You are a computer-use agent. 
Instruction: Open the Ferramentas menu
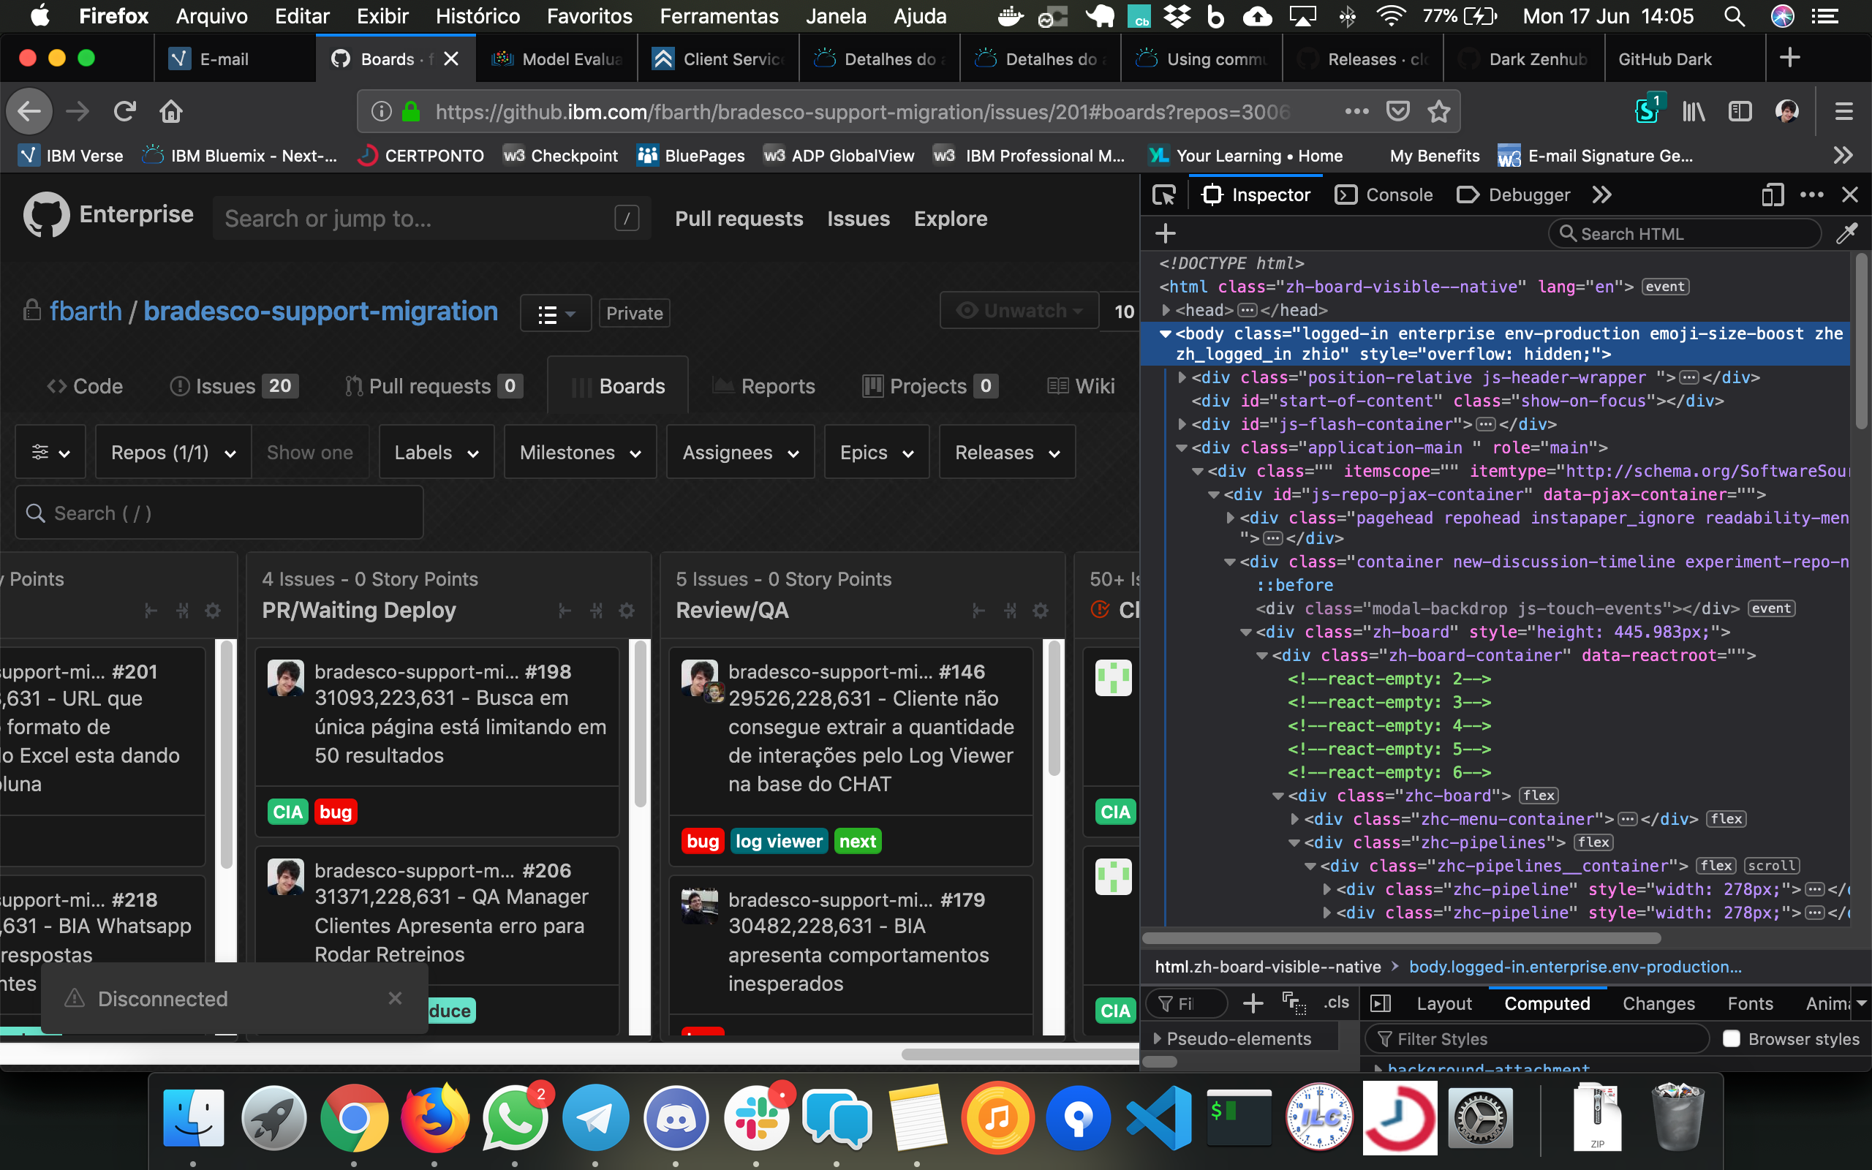pos(719,15)
